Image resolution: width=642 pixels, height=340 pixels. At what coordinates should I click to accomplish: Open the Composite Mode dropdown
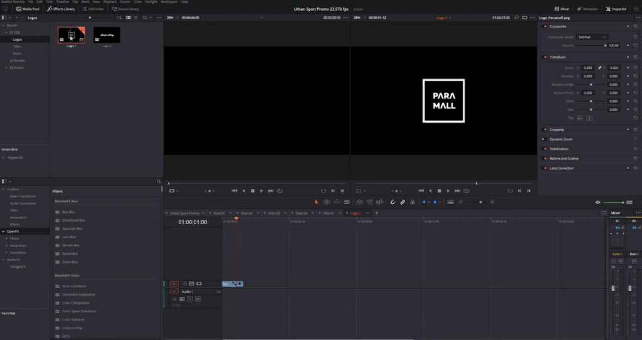pyautogui.click(x=592, y=37)
